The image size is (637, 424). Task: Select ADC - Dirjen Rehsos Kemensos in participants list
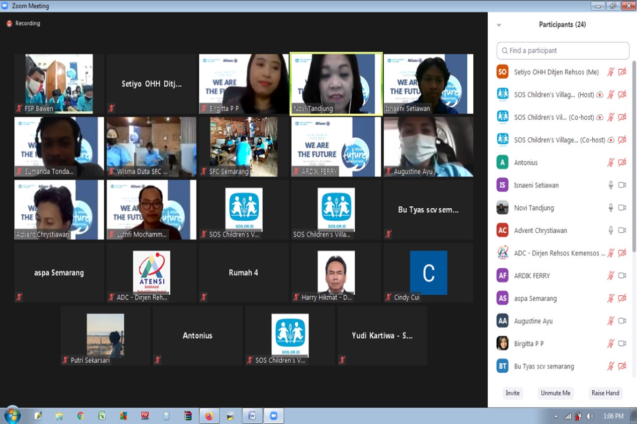point(563,253)
